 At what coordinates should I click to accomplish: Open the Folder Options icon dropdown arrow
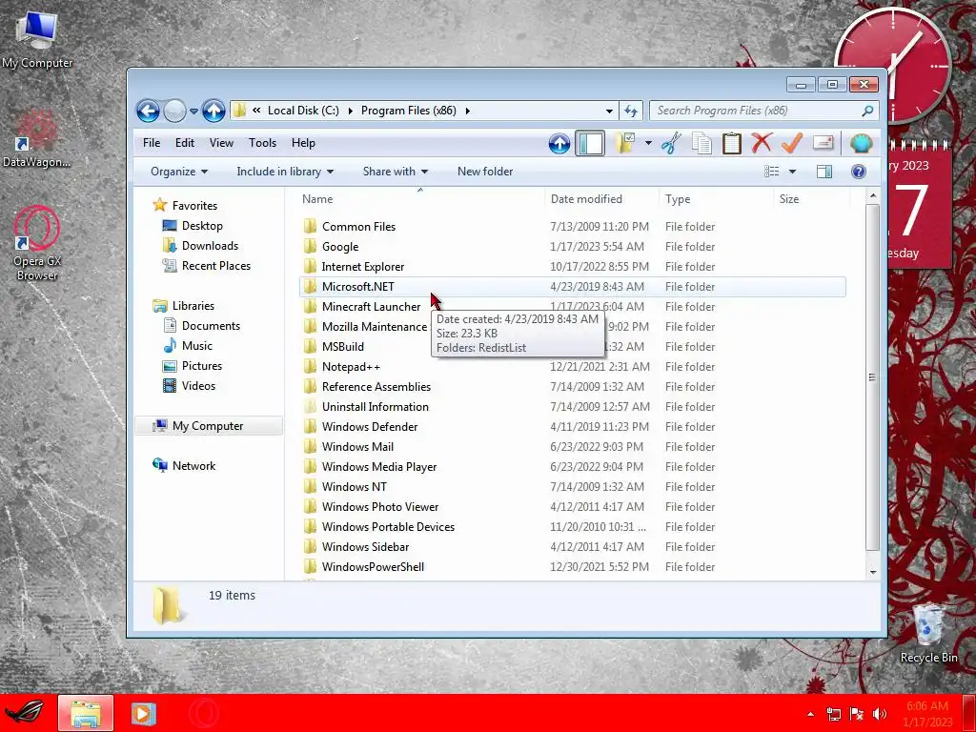click(648, 143)
